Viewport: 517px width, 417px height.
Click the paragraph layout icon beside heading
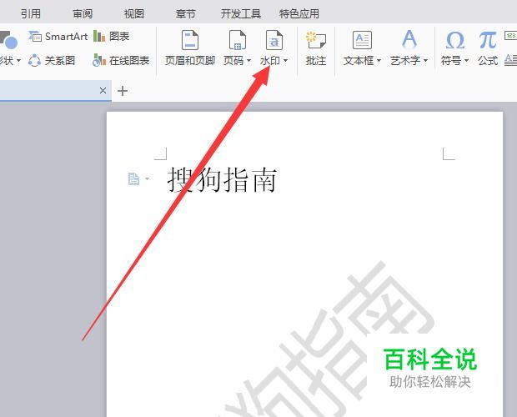(133, 179)
